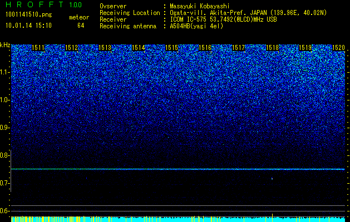
Task: Click the 1.1 kHz axis label
Action: click(4, 72)
